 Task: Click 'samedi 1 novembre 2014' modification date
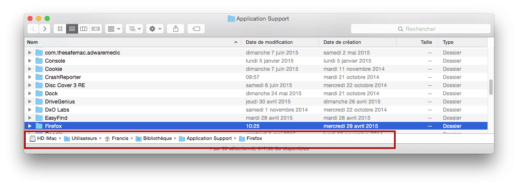click(x=277, y=110)
